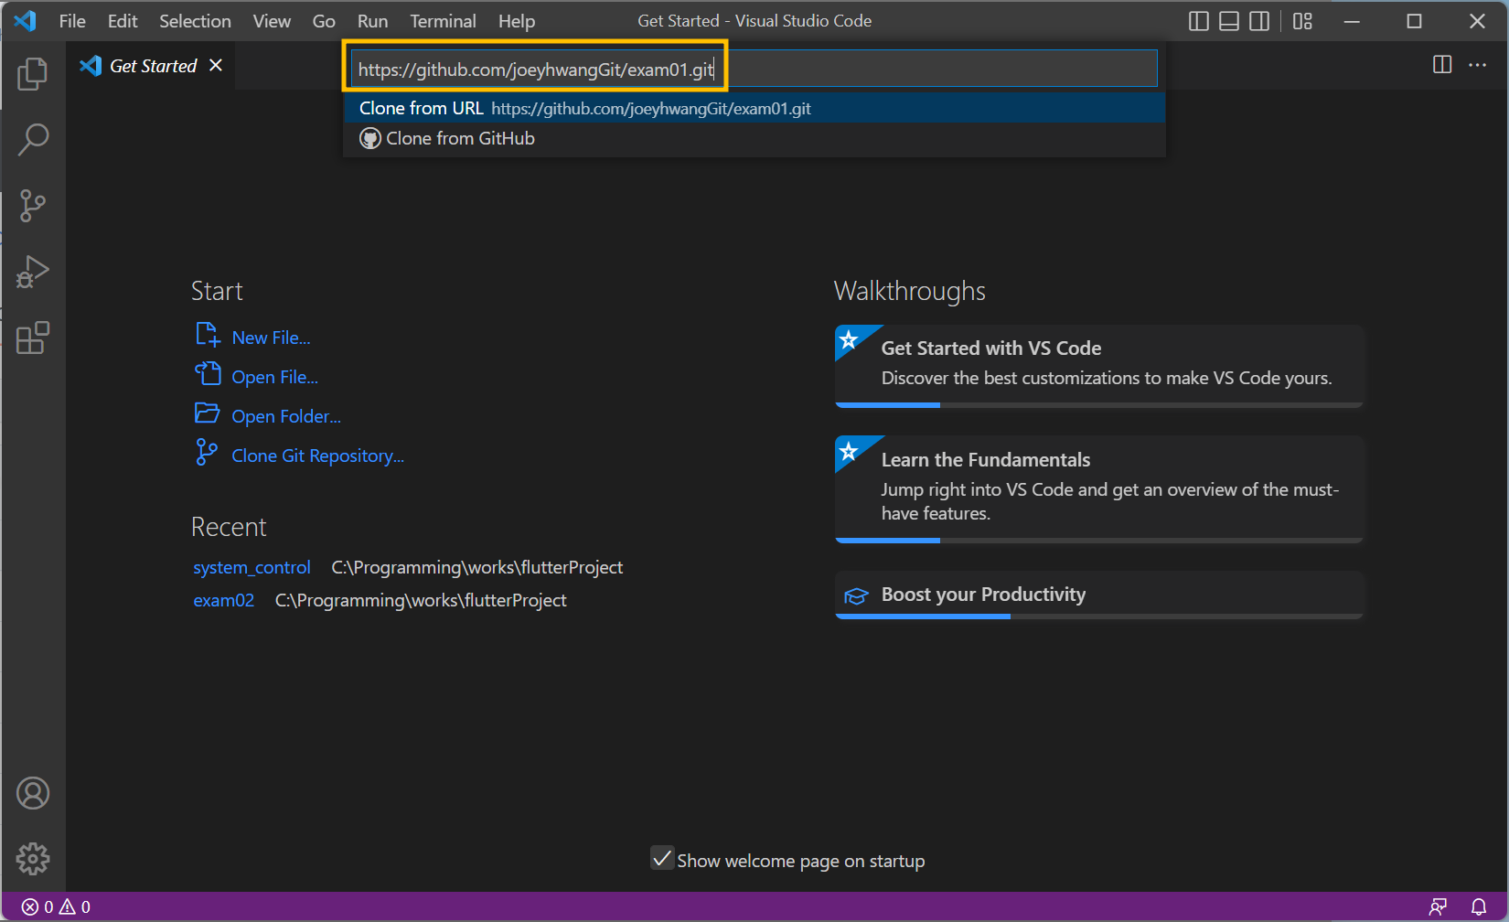Open recent project exam02
Viewport: 1509px width, 922px height.
223,600
